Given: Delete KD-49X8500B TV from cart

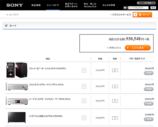Looking at the screenshot, I should click(x=149, y=119).
